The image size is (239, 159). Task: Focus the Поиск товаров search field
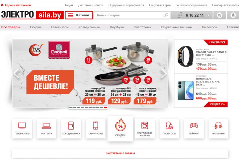pyautogui.click(x=128, y=15)
